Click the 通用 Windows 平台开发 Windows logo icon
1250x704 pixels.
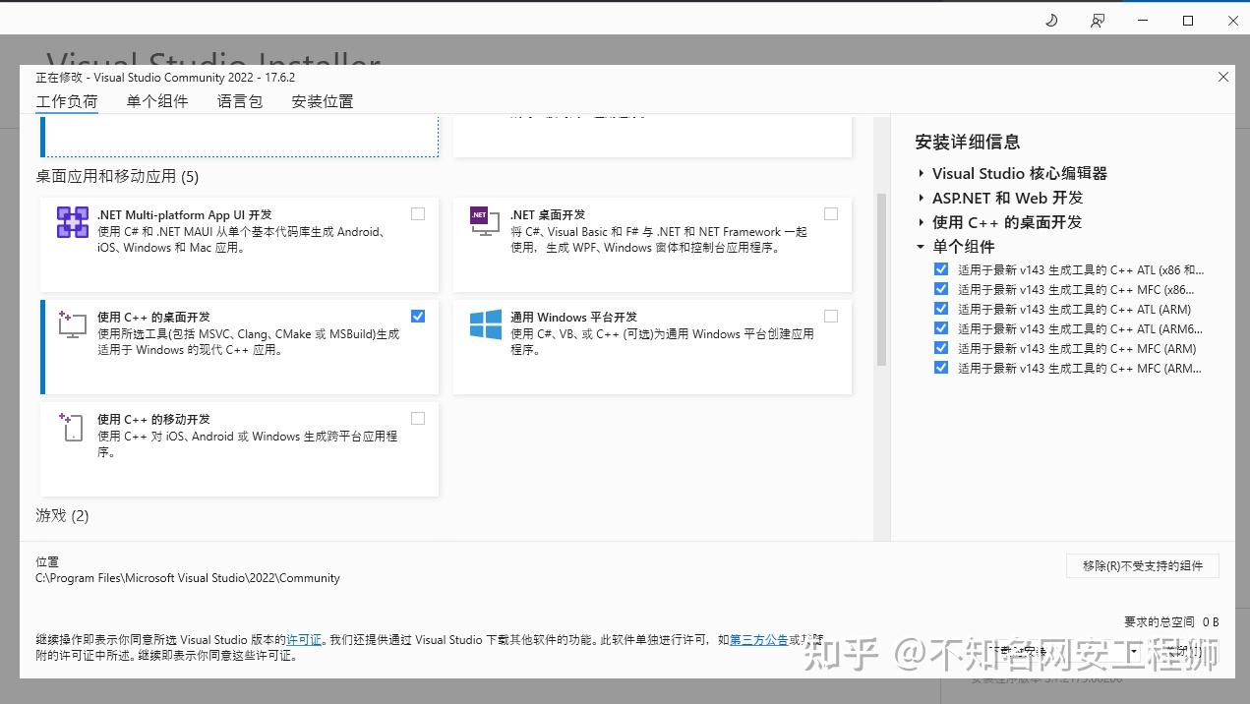pos(486,324)
